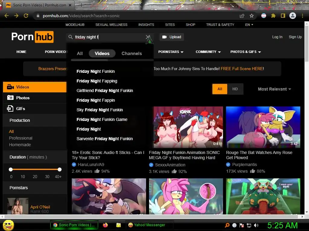309x231 pixels.
Task: Open Yahoo! Messenger from the taskbar
Action: 149,225
